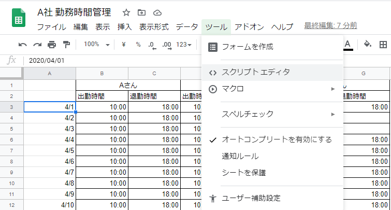Choose フォームを作成 in the menu
391x210 pixels.
pos(272,47)
